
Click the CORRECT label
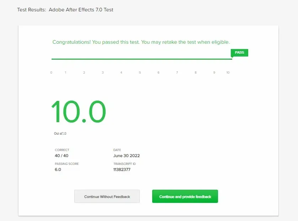62,150
